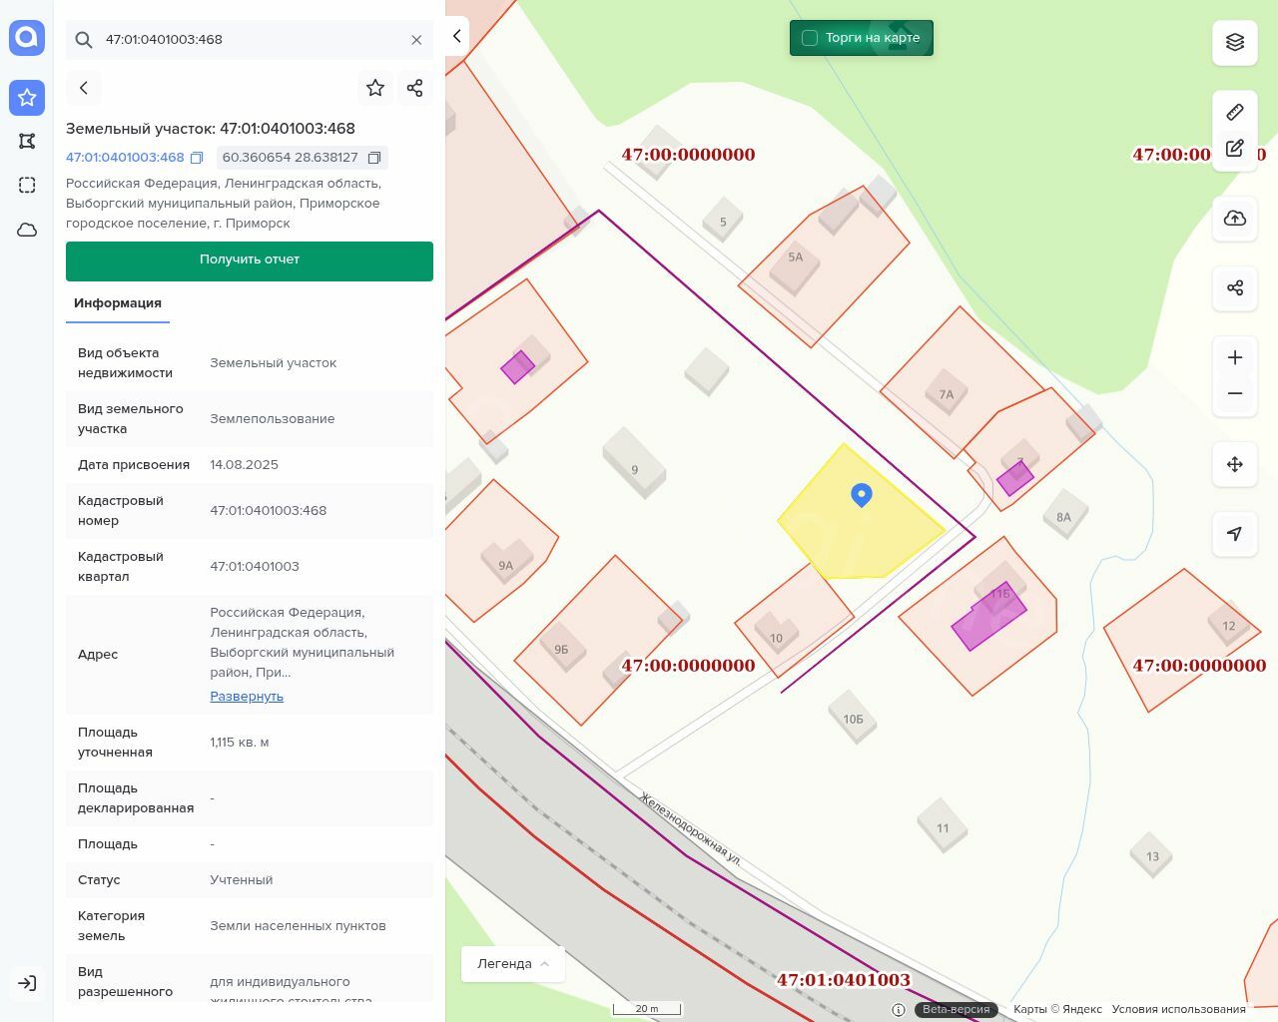Viewport: 1278px width, 1022px height.
Task: Zoom in on the map
Action: 1235,357
